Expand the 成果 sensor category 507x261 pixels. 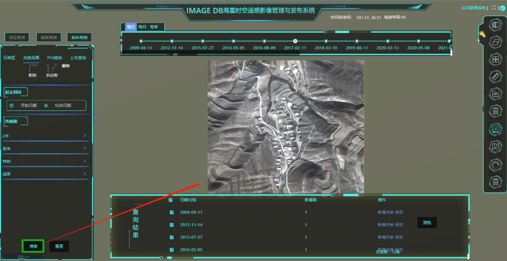point(45,174)
